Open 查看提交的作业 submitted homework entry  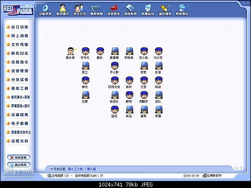click(18, 132)
